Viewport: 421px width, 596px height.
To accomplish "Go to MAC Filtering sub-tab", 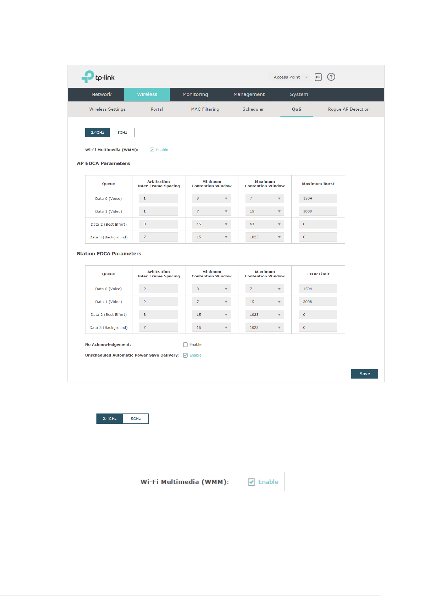I will tap(205, 109).
